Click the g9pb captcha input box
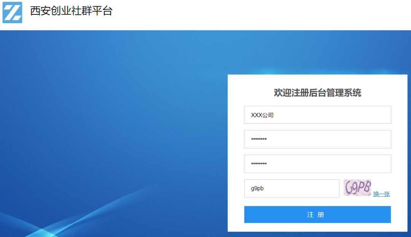411x237 pixels. [292, 188]
